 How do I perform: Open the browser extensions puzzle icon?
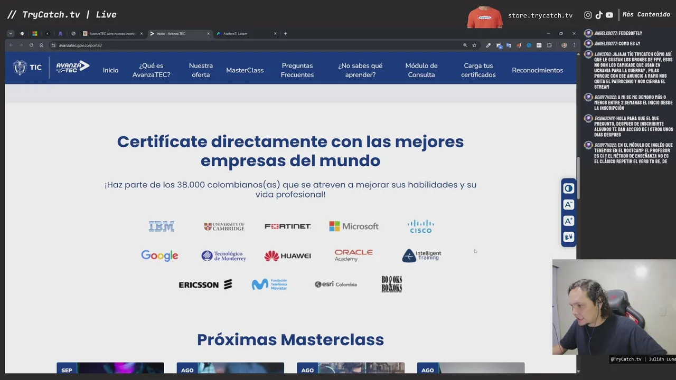click(x=549, y=45)
